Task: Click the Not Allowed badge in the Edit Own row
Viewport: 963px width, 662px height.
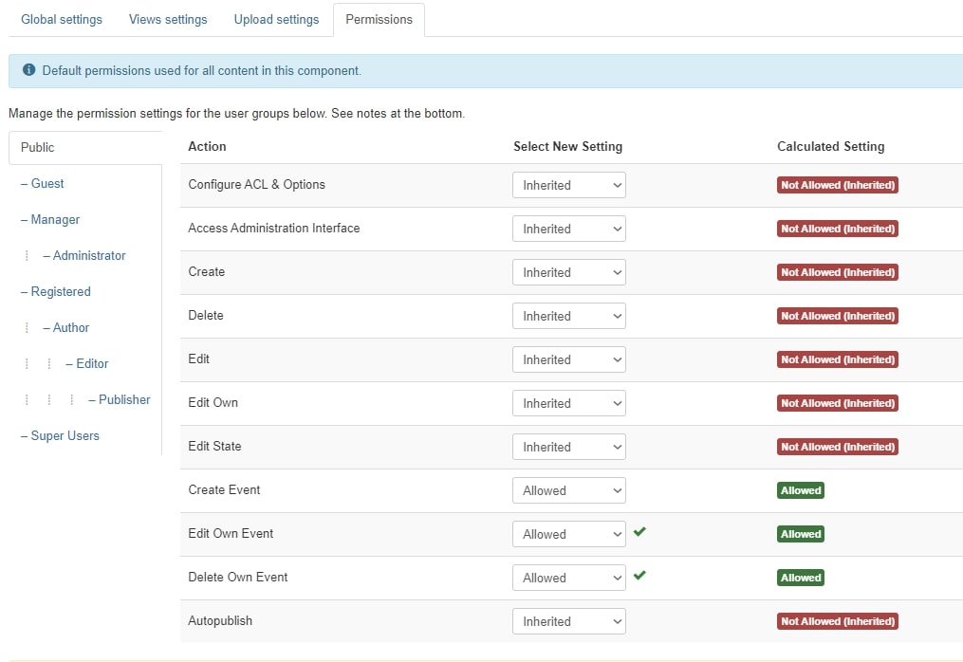Action: [837, 403]
